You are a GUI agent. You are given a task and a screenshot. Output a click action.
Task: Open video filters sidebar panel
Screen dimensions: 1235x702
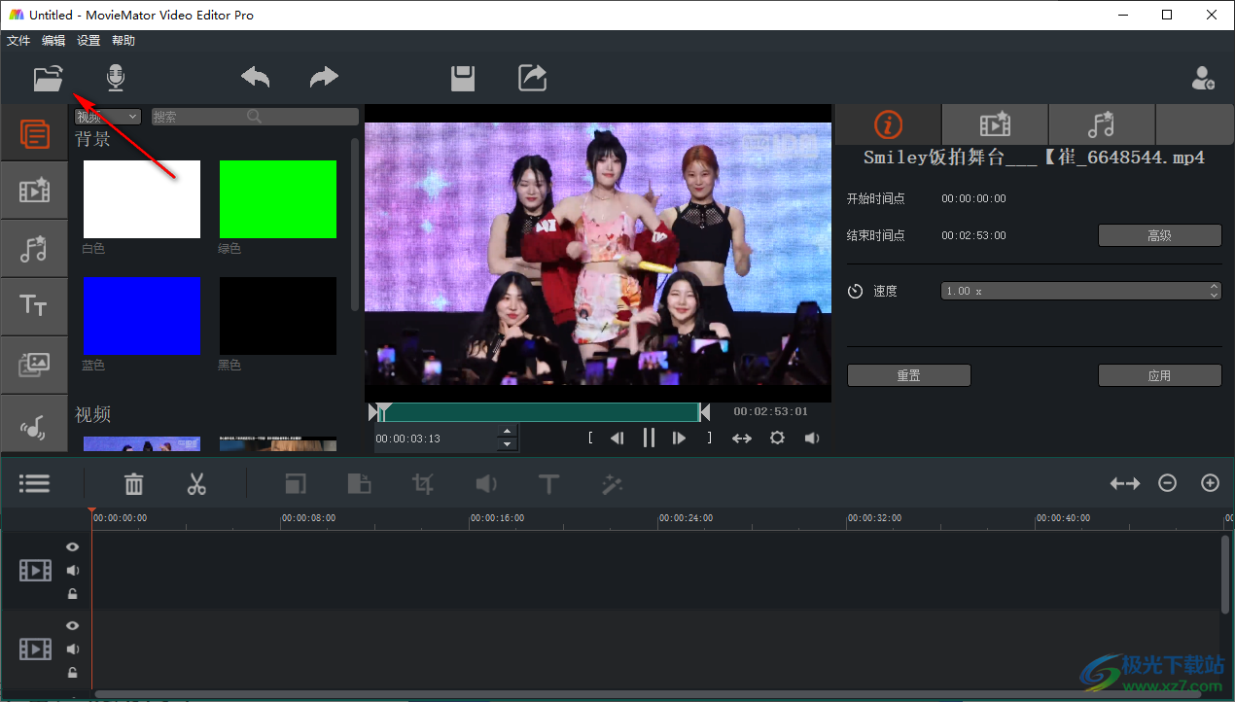34,191
